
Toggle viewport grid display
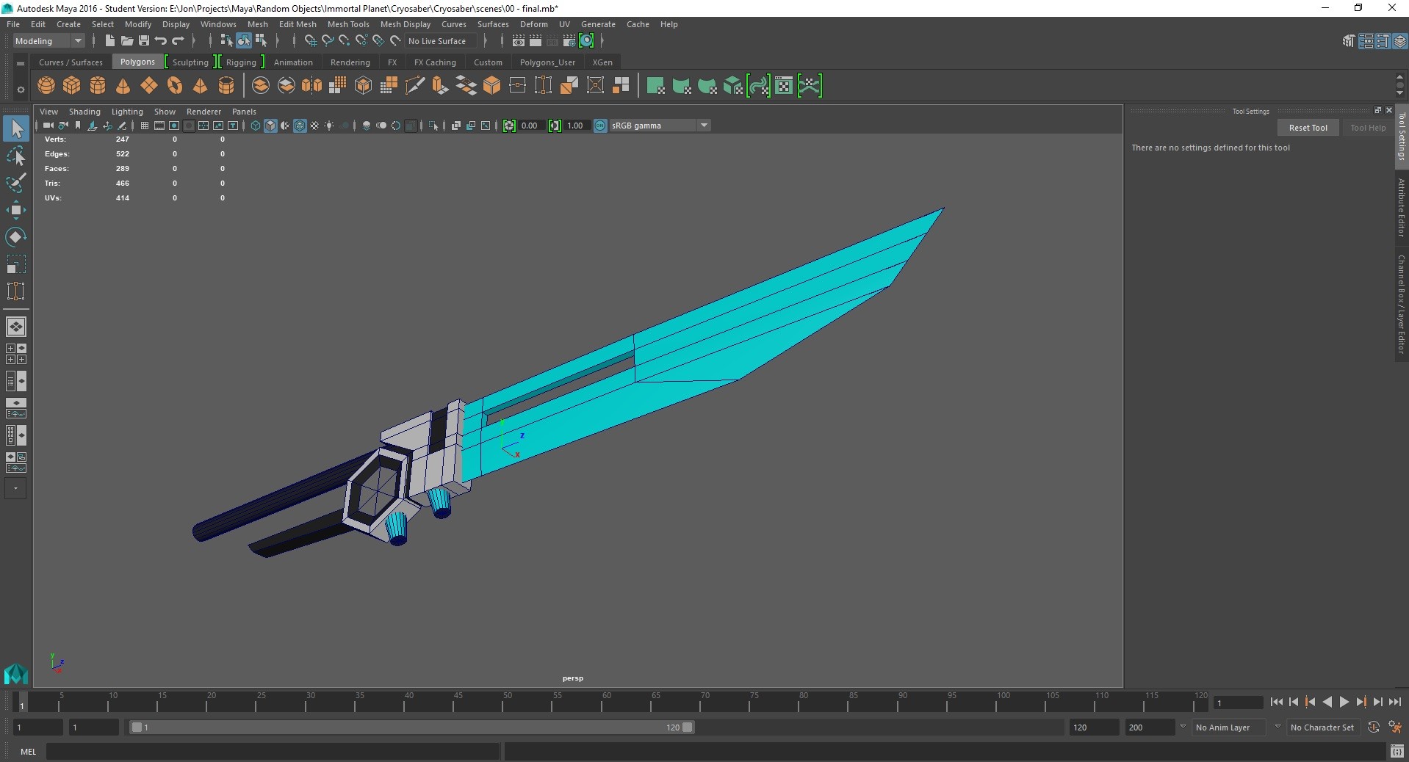click(145, 126)
